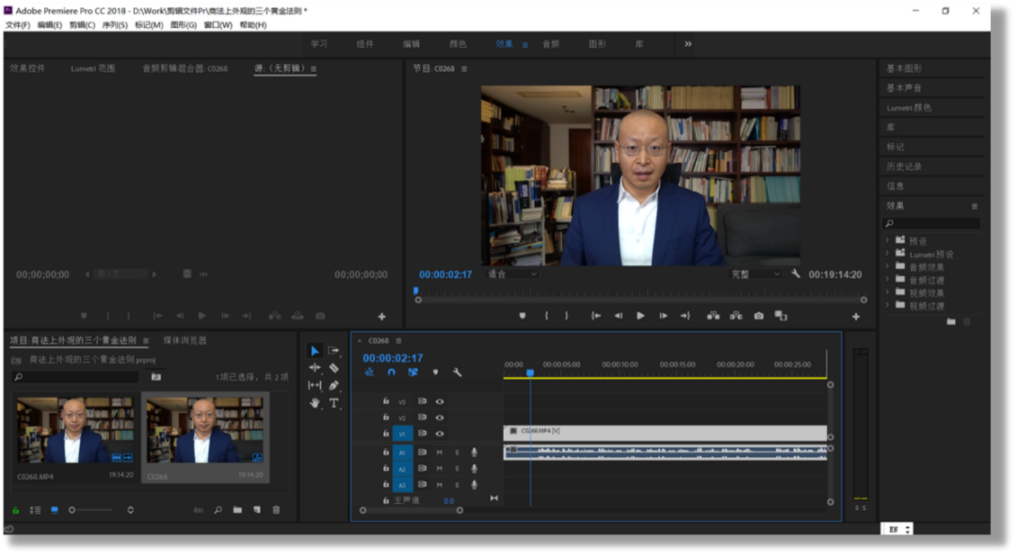Screen dimensions: 1017x556
Task: Open the 完整 playback resolution dropdown
Action: click(x=755, y=274)
